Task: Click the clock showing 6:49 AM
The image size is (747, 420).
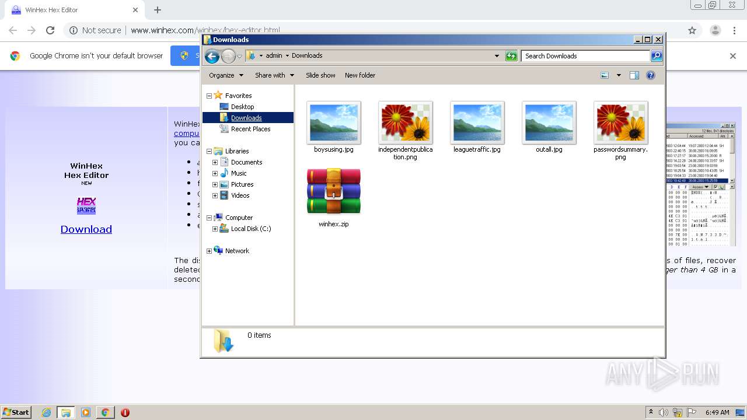Action: tap(717, 412)
